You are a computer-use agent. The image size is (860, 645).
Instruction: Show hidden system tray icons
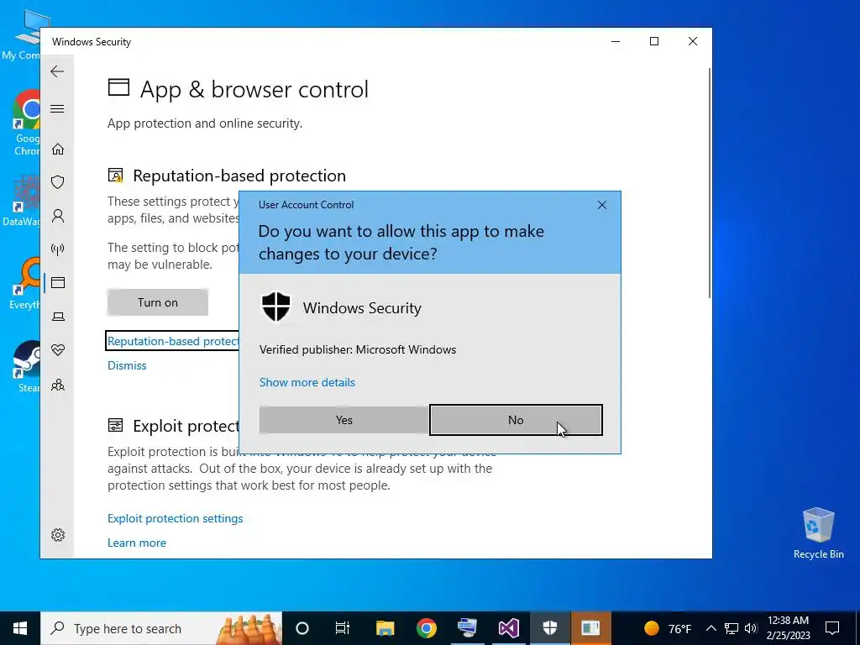[711, 628]
